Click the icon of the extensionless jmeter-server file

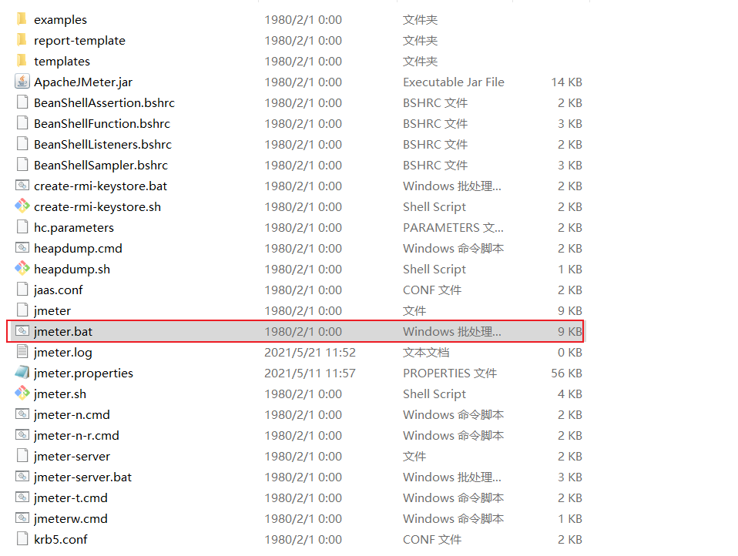tap(22, 455)
